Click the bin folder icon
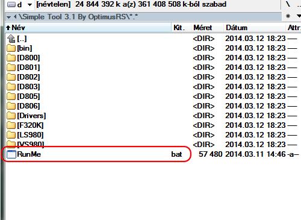 coord(11,48)
